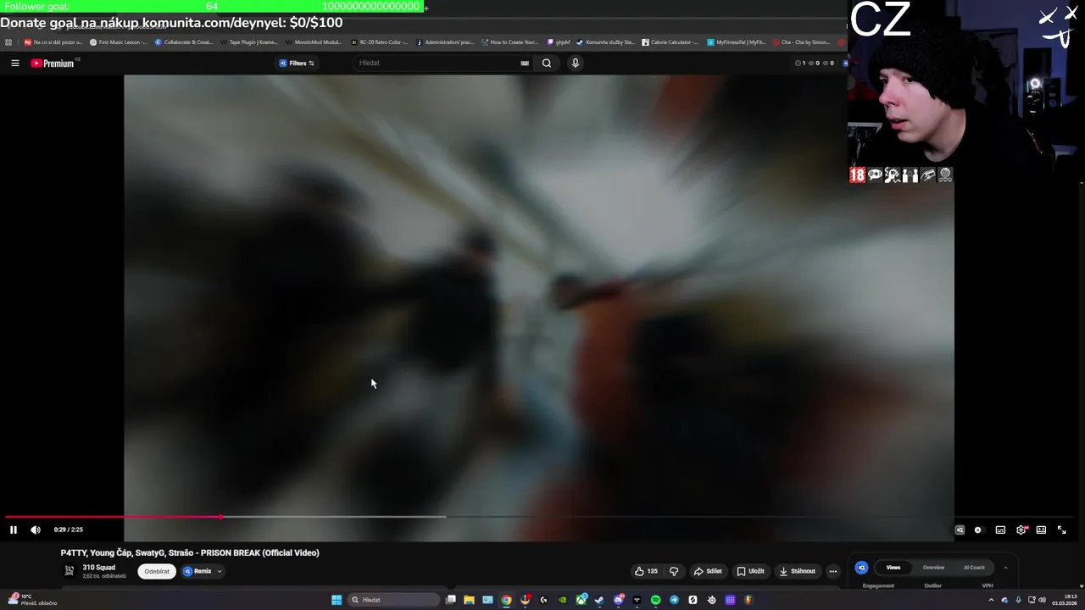Open the 310 Squad channel avatar
Image resolution: width=1085 pixels, height=610 pixels.
[x=70, y=570]
